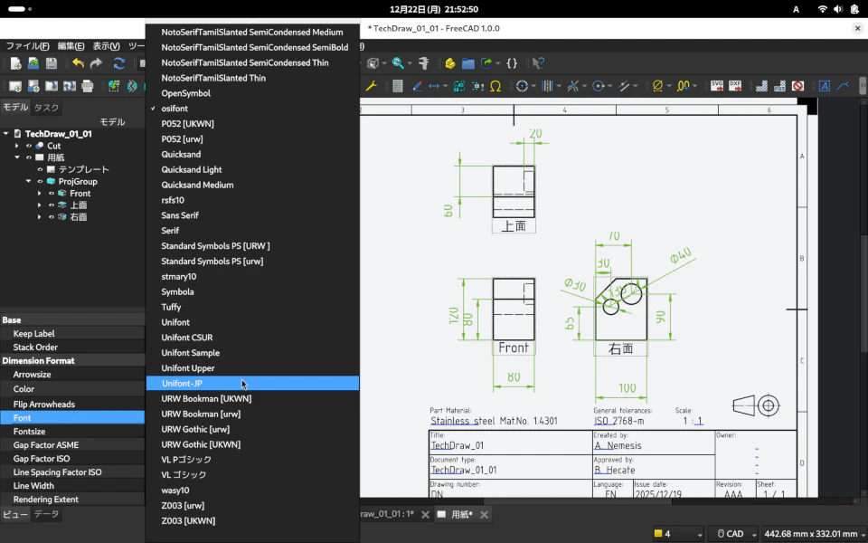This screenshot has height=543, width=868.
Task: Click the annotation text A icon
Action: click(825, 86)
